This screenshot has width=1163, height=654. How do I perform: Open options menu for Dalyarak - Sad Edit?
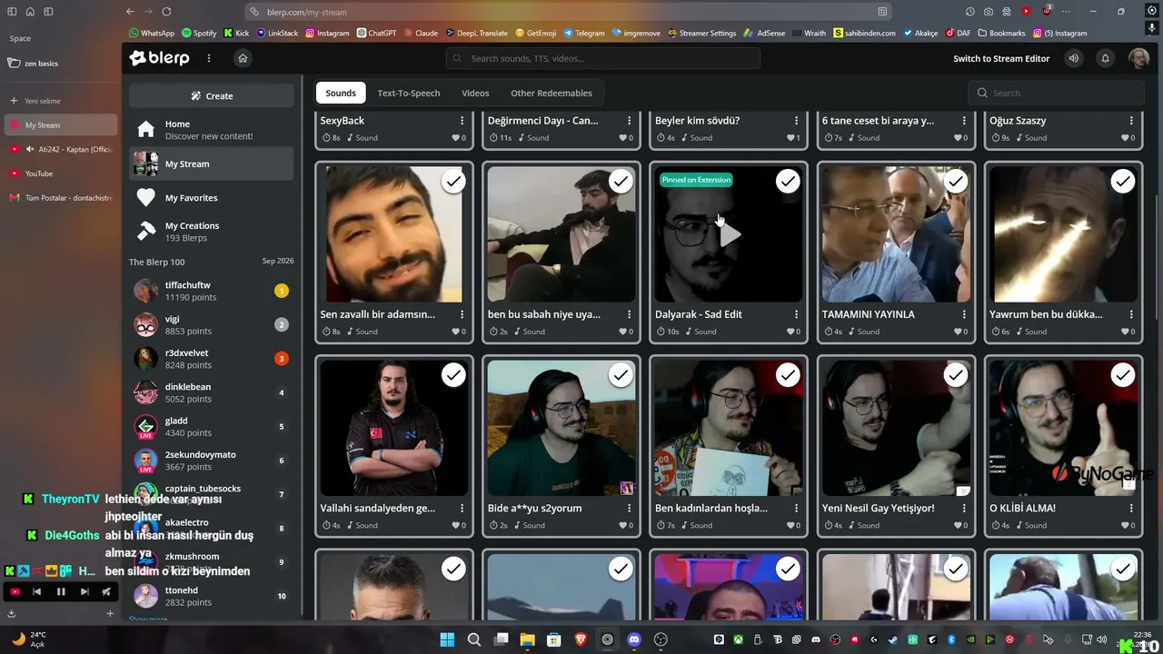796,314
